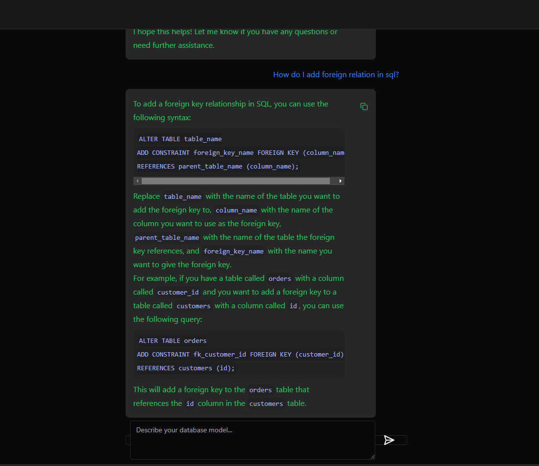Click the horizontal scrollbar thumb under the syntax code
Viewport: 539px width, 466px height.
pos(236,181)
